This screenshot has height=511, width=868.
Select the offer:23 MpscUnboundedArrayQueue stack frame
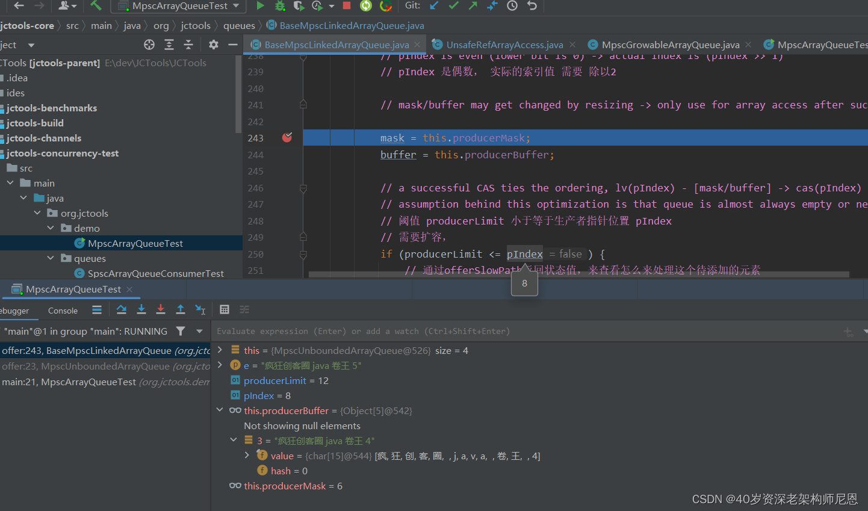tap(105, 366)
